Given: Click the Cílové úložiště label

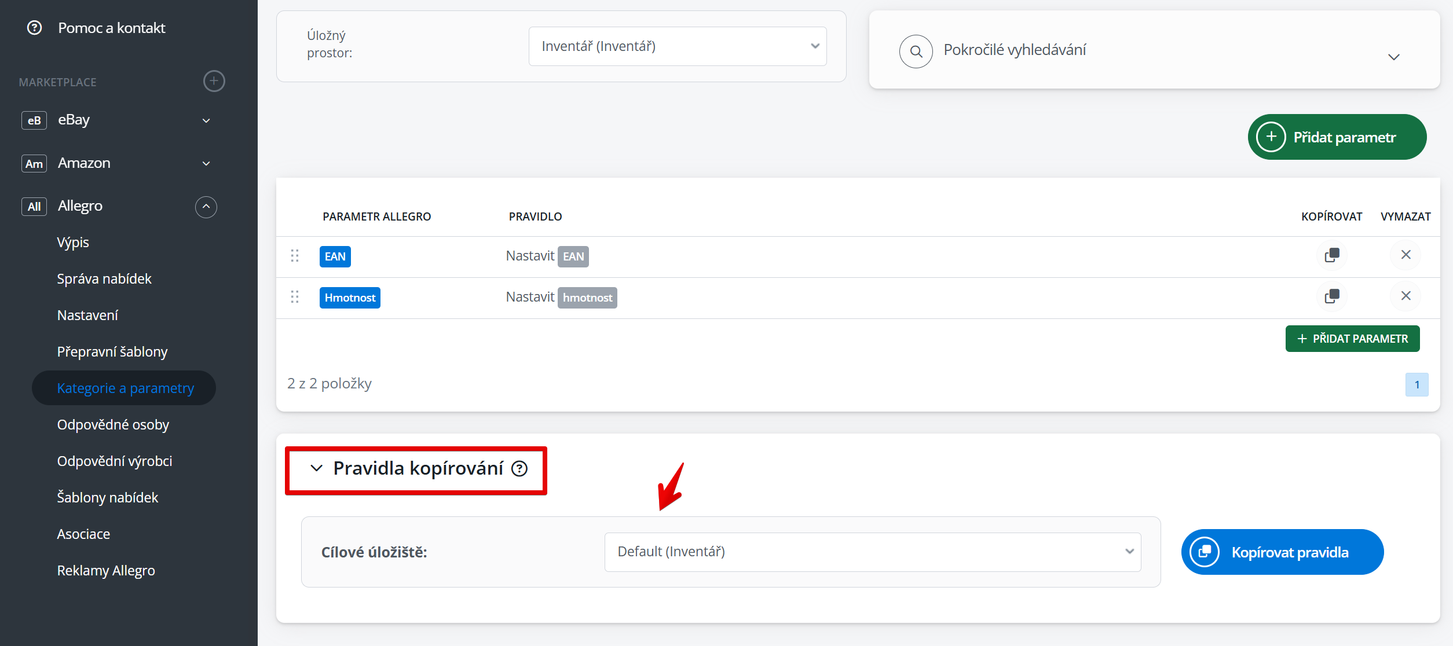Looking at the screenshot, I should point(374,552).
